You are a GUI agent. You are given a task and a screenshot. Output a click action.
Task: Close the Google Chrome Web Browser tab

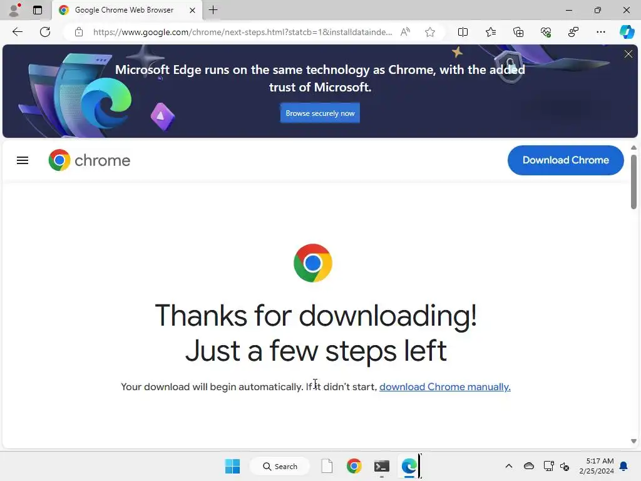pyautogui.click(x=192, y=10)
